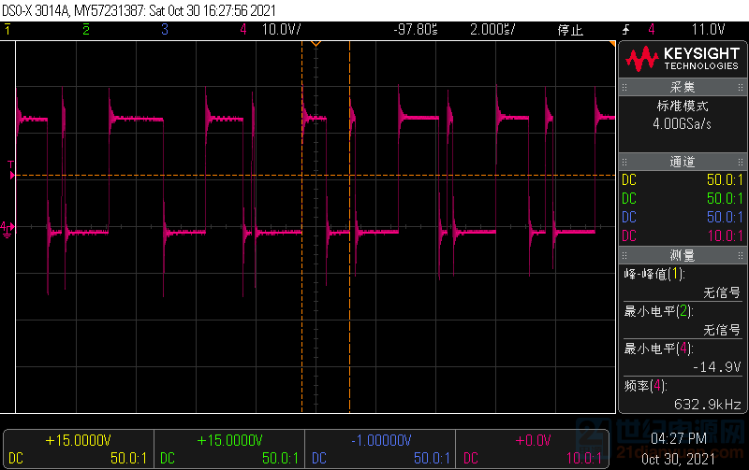
Task: Select channel 1 indicator in top bar
Action: click(7, 30)
